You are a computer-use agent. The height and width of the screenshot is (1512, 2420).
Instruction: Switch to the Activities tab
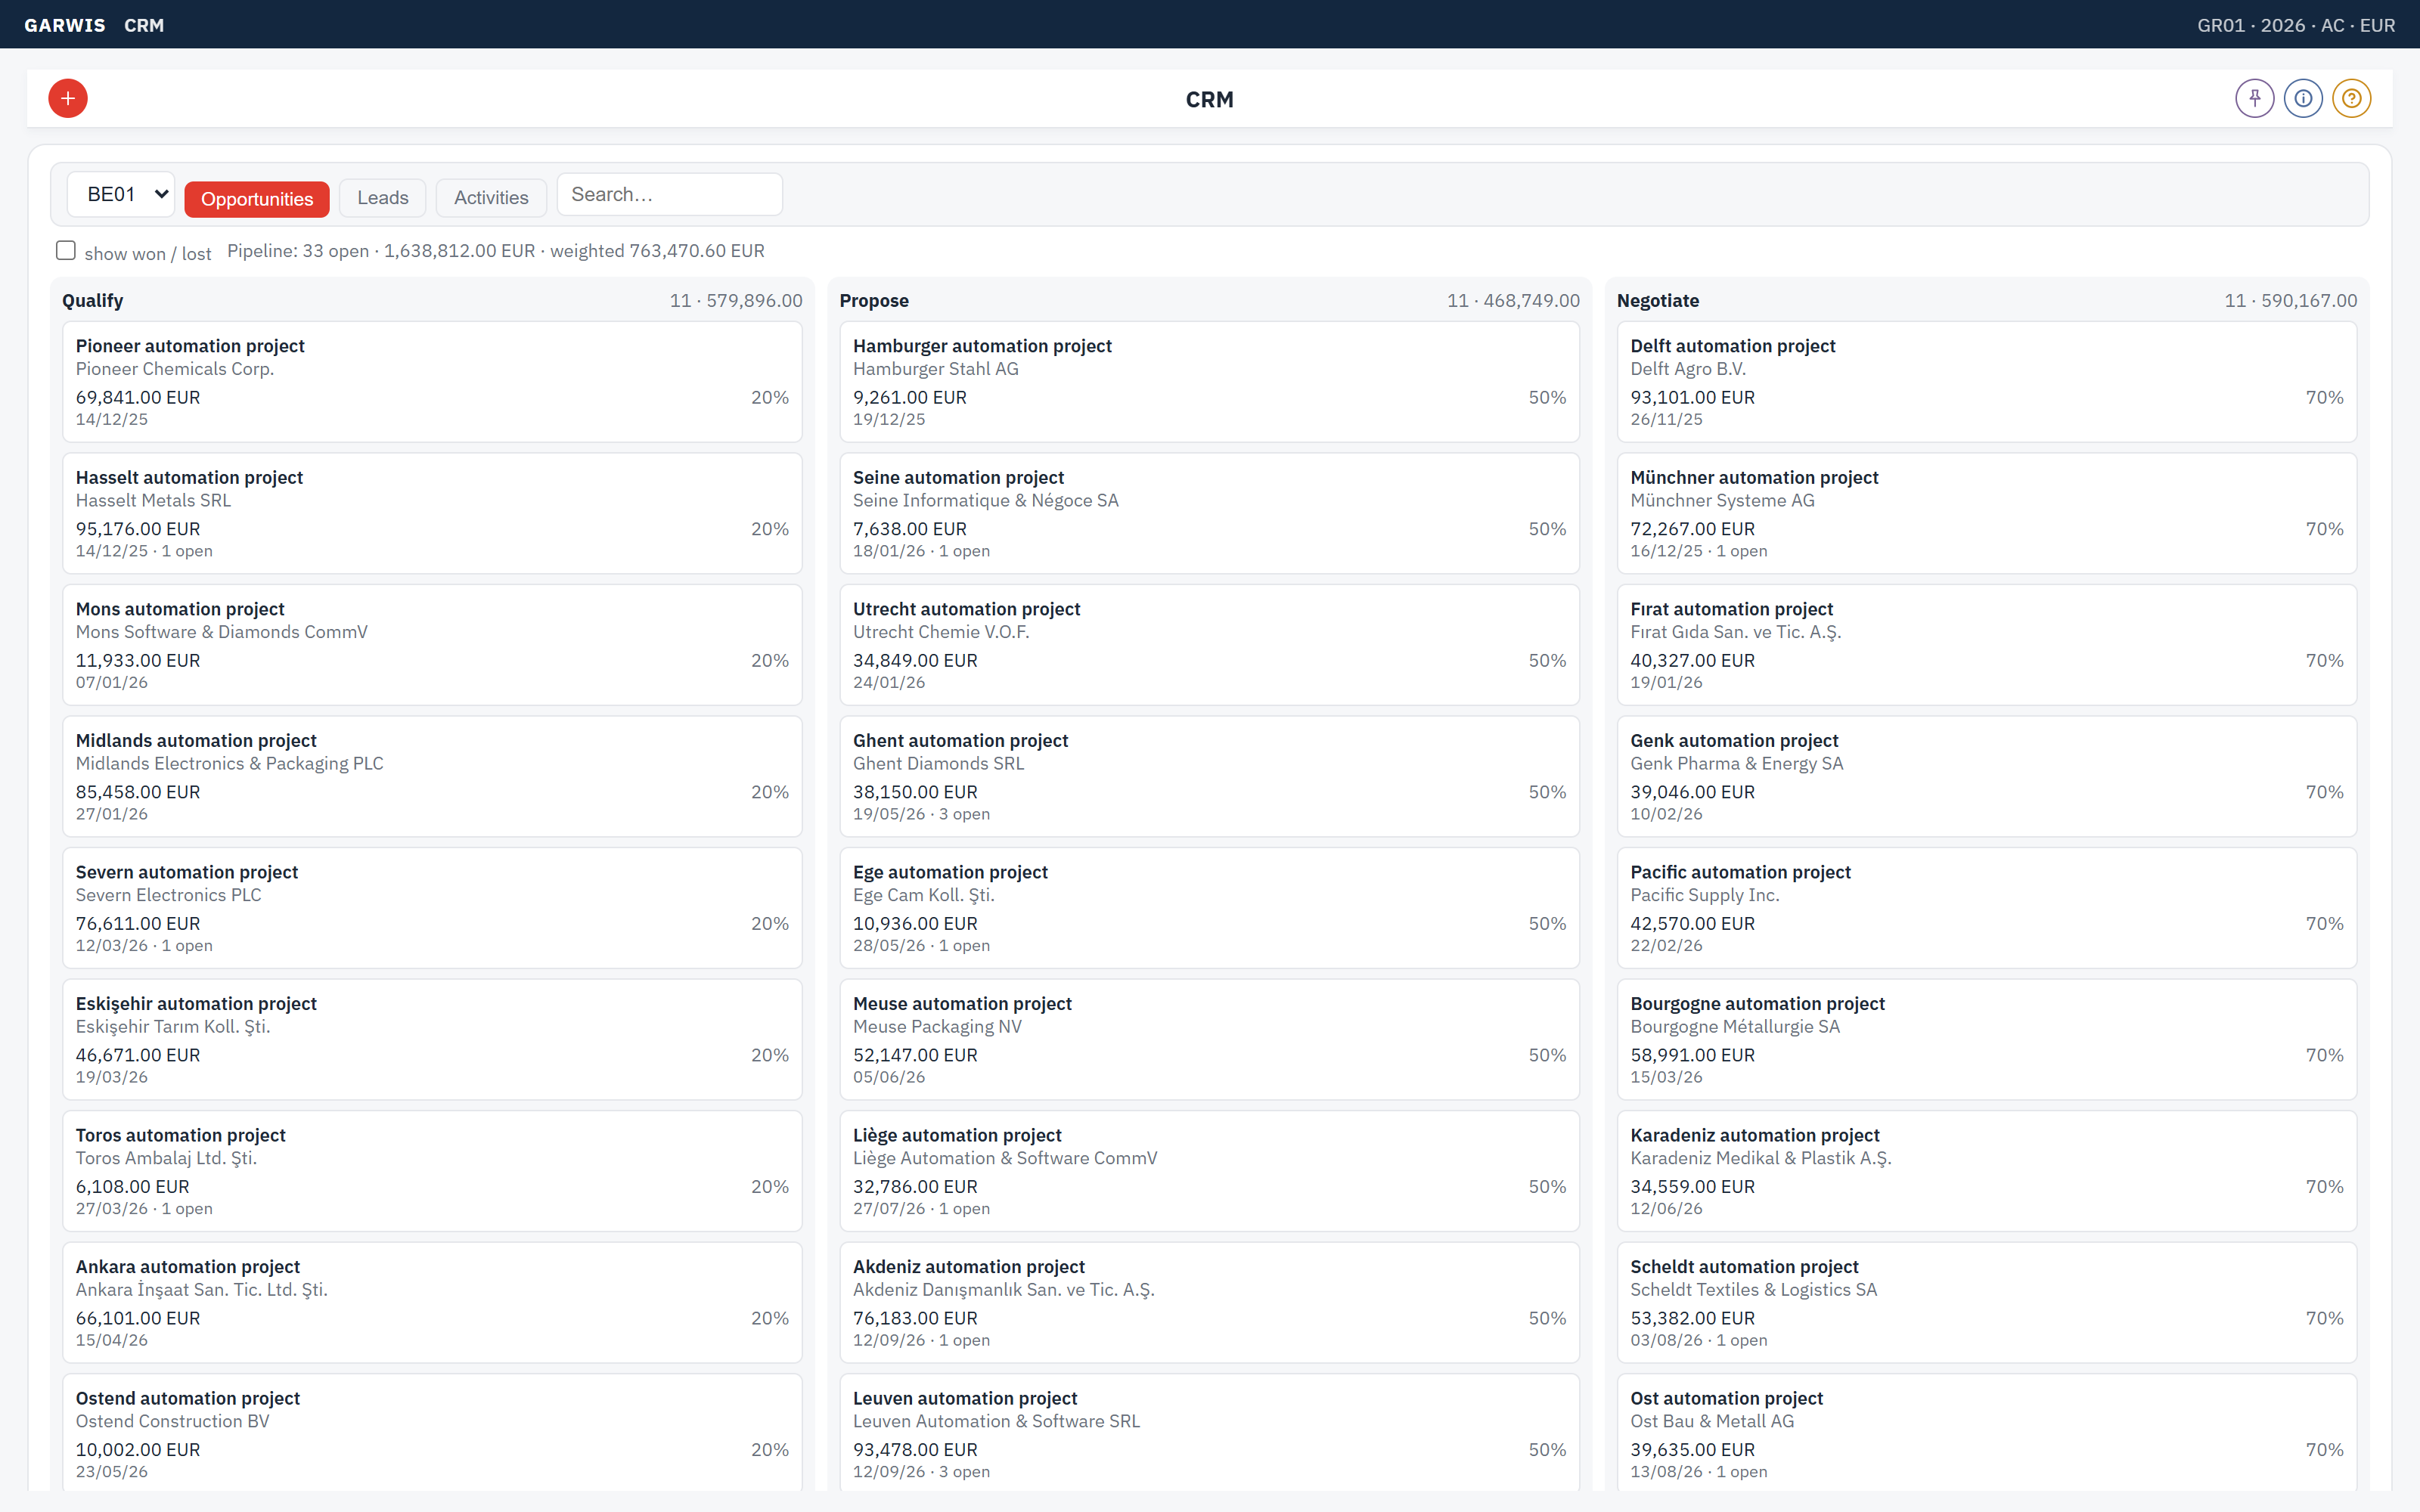tap(491, 197)
